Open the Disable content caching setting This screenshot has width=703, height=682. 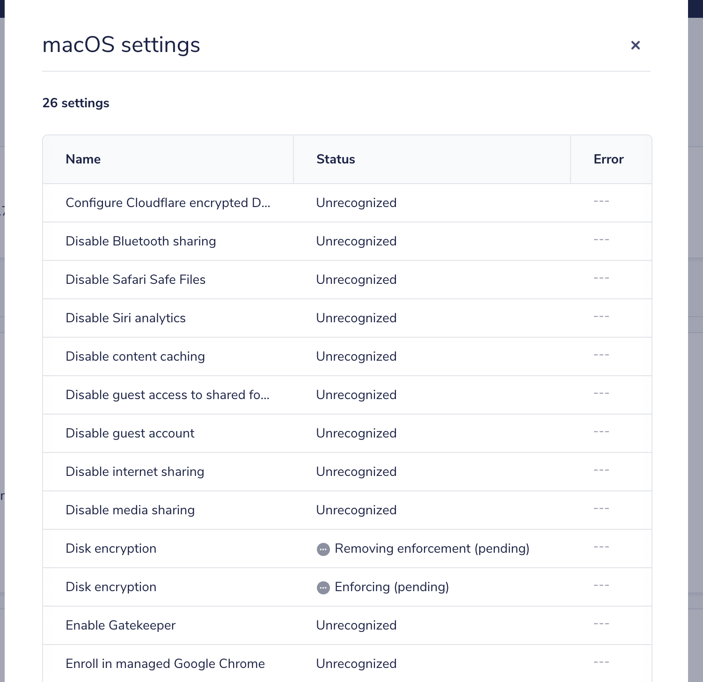click(x=135, y=356)
